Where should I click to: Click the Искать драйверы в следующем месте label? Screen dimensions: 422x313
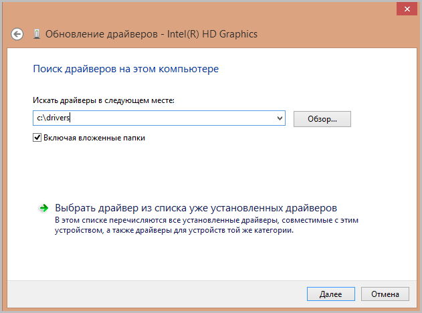(x=104, y=100)
